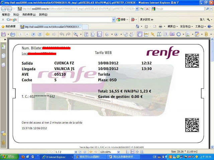The width and height of the screenshot is (214, 160).
Task: Set actual size with the 100% icon
Action: pos(86,34)
